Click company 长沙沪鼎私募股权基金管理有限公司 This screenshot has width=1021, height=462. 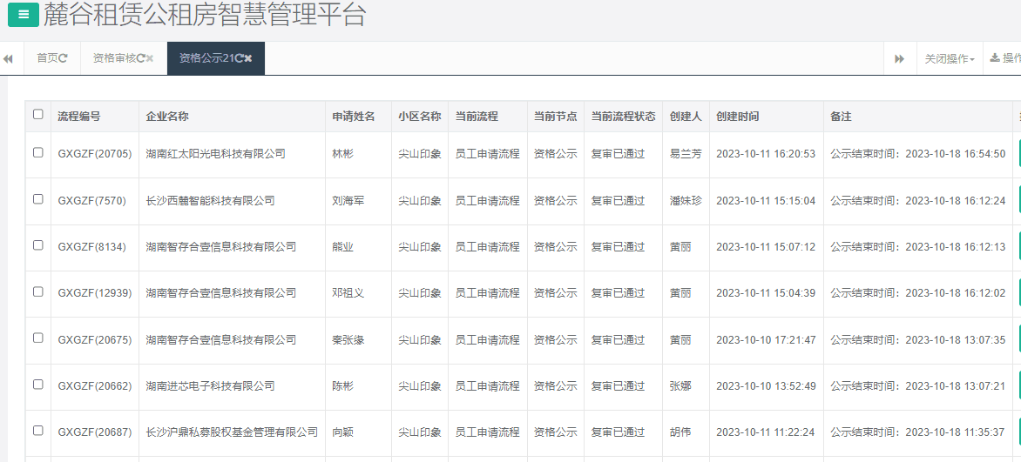click(x=232, y=432)
